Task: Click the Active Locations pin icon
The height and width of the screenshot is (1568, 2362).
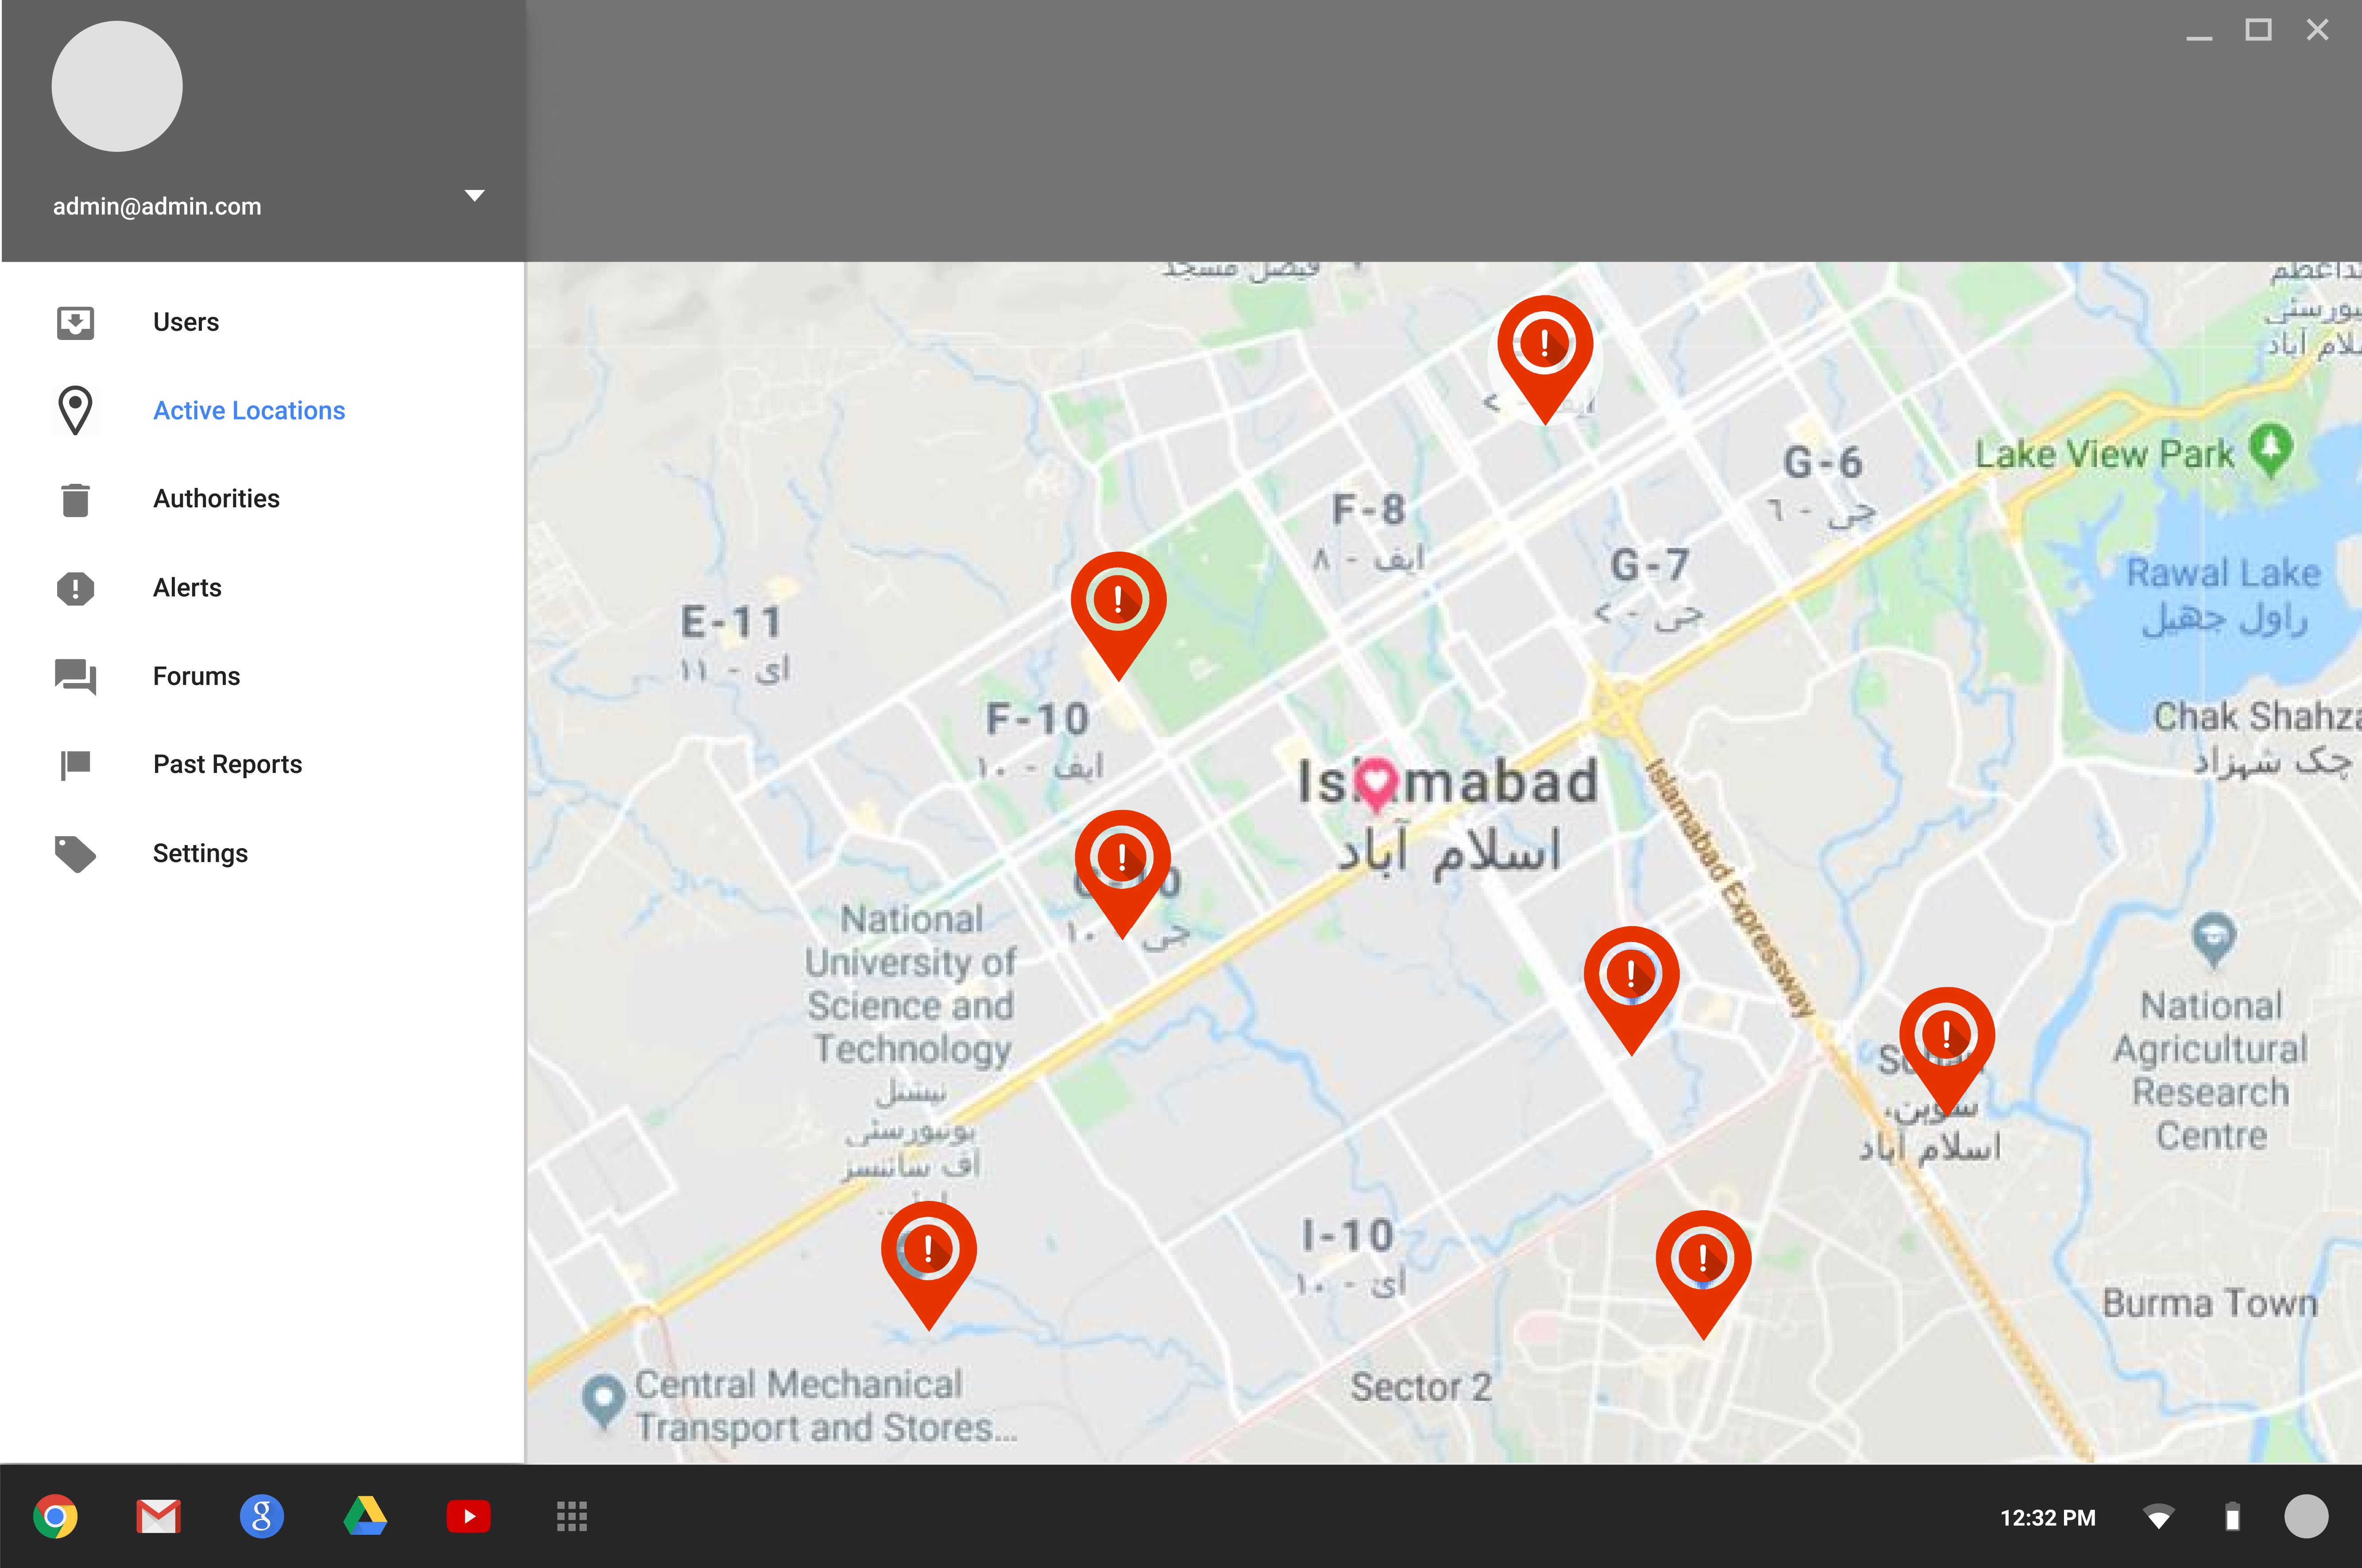Action: coord(75,410)
